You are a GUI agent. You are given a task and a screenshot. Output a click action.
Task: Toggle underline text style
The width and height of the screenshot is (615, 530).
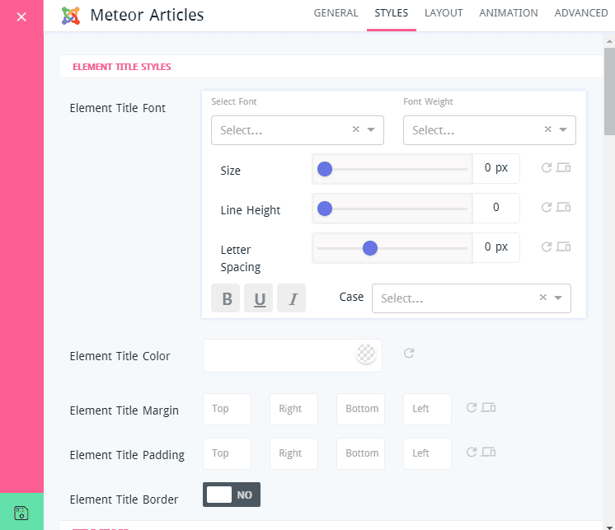259,298
